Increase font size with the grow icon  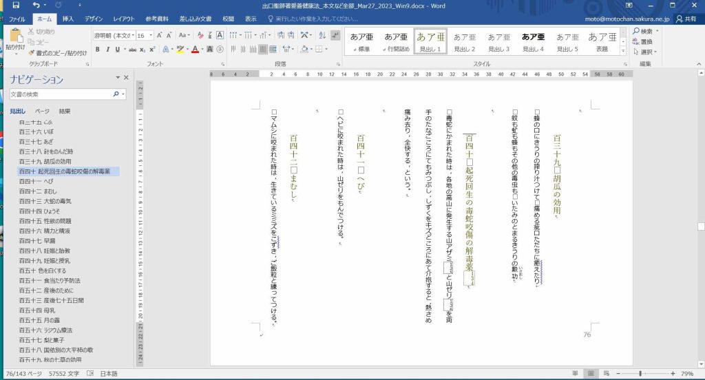(x=159, y=35)
